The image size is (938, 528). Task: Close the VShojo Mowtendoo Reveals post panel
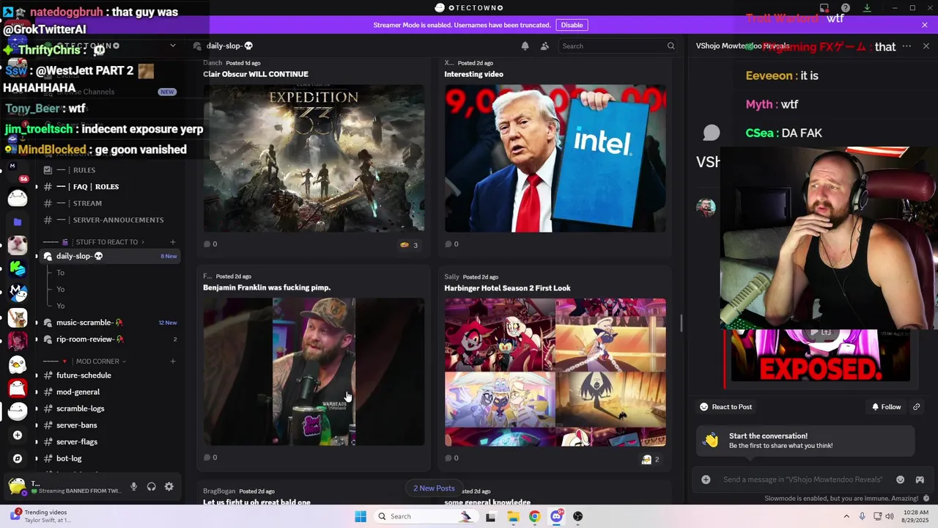(926, 46)
